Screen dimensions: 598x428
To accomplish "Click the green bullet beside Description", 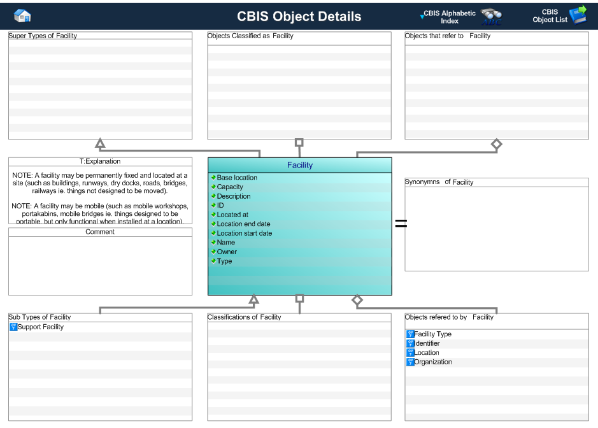I will (x=213, y=196).
